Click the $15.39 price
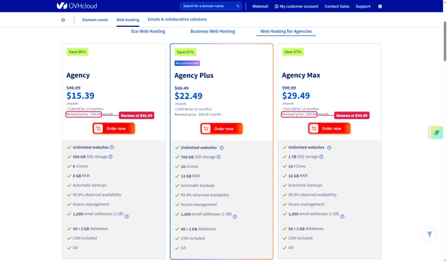Screen dimensions: 447x263 (80, 95)
